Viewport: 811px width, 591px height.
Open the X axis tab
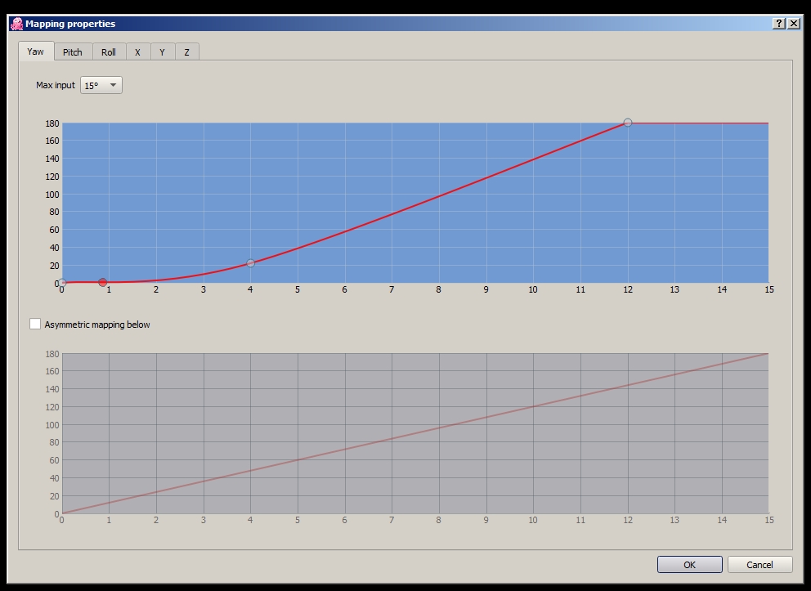137,52
